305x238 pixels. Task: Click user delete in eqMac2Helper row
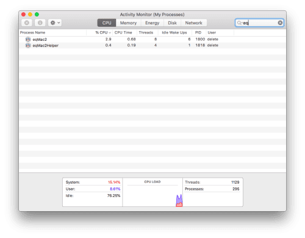coord(213,45)
